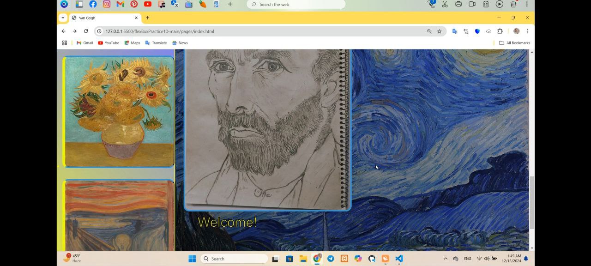This screenshot has height=266, width=591.
Task: Click The Scream painting thumbnail
Action: click(x=119, y=215)
